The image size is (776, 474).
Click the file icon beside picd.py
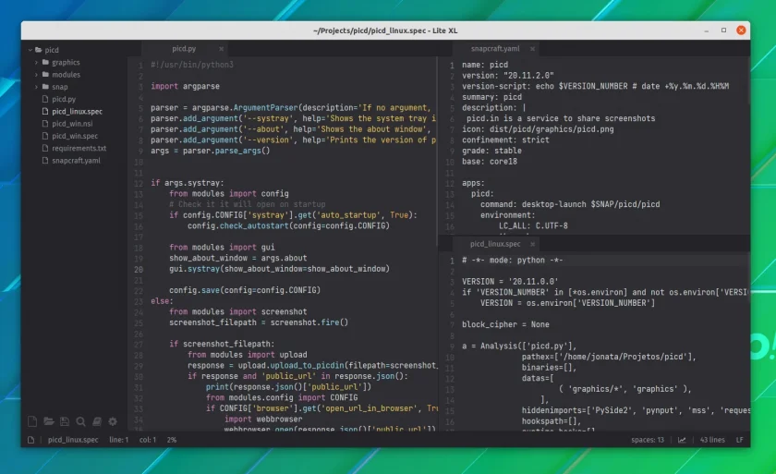[x=45, y=99]
